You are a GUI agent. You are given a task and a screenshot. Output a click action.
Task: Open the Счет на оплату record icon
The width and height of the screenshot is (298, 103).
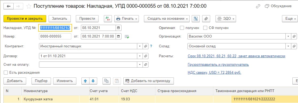(146, 65)
